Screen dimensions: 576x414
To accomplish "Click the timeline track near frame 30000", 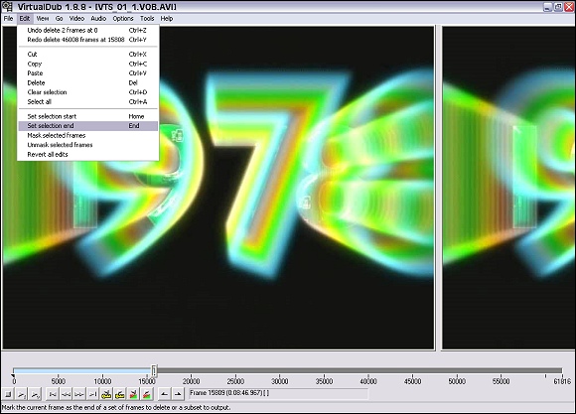I will click(x=280, y=370).
